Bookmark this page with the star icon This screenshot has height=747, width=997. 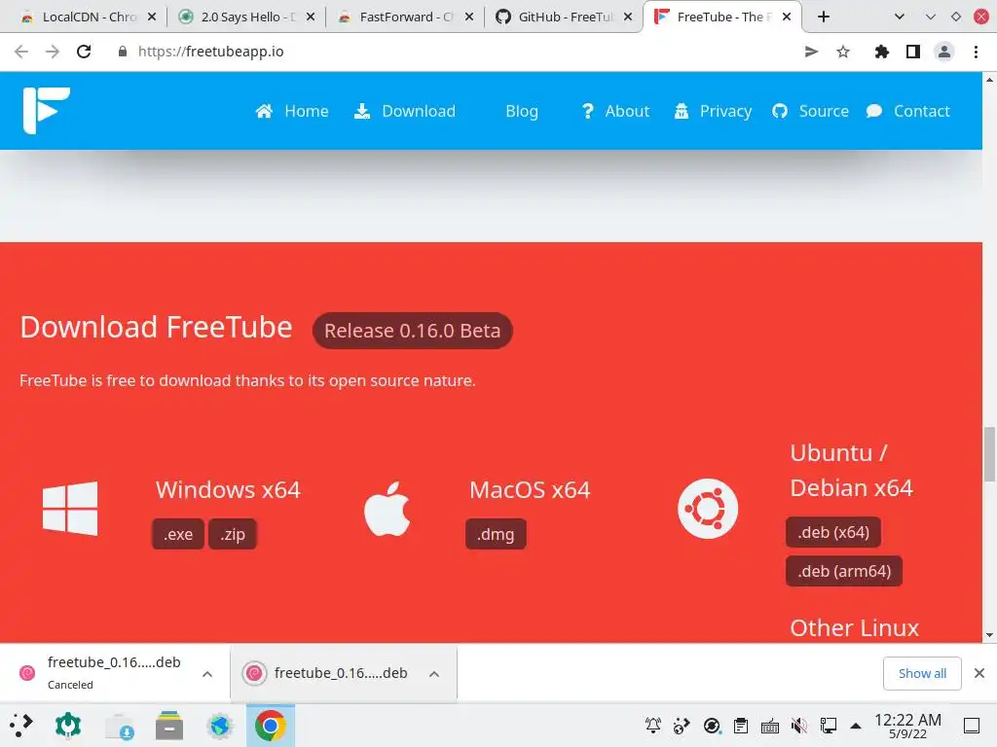(843, 52)
